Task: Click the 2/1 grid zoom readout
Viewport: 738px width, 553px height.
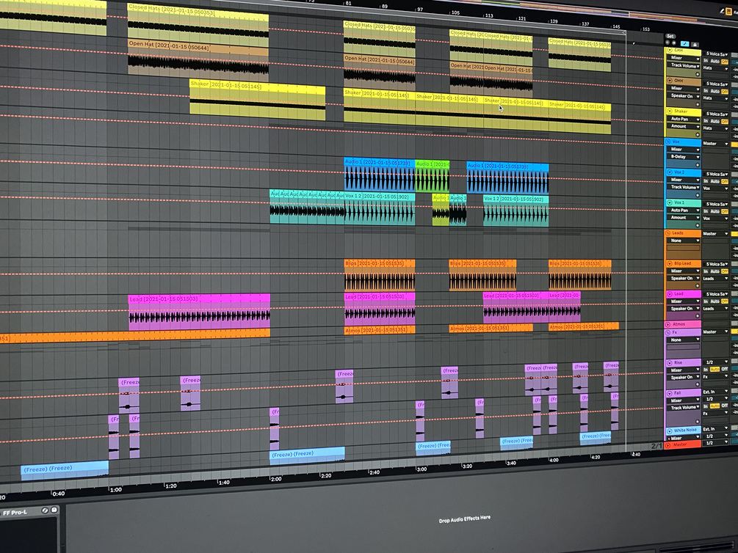Action: coord(656,446)
